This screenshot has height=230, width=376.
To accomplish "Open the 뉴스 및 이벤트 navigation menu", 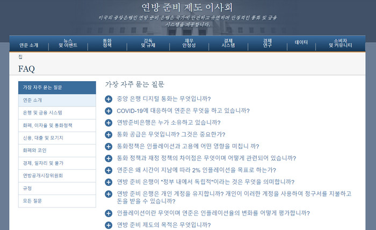I will click(68, 43).
